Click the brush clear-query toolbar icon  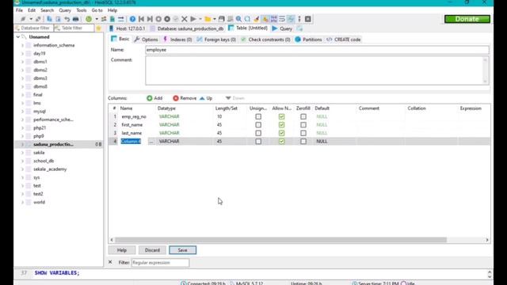pos(257,19)
